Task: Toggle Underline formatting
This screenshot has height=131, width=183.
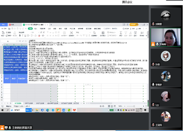Action: (25, 35)
